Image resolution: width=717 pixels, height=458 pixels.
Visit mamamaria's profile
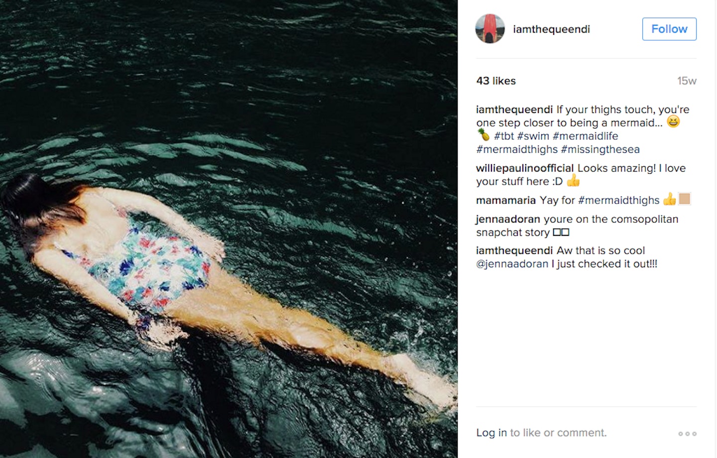coord(506,200)
